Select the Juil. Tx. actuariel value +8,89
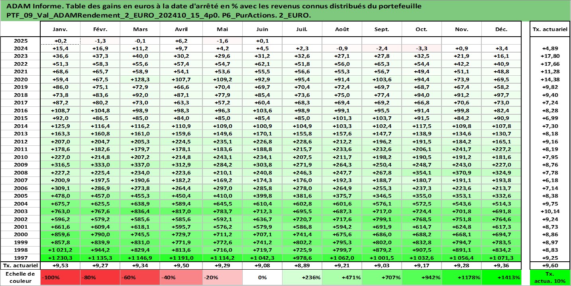 pyautogui.click(x=302, y=266)
